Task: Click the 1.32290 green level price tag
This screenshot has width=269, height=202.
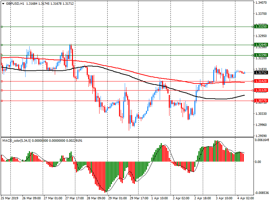Action: 261,55
